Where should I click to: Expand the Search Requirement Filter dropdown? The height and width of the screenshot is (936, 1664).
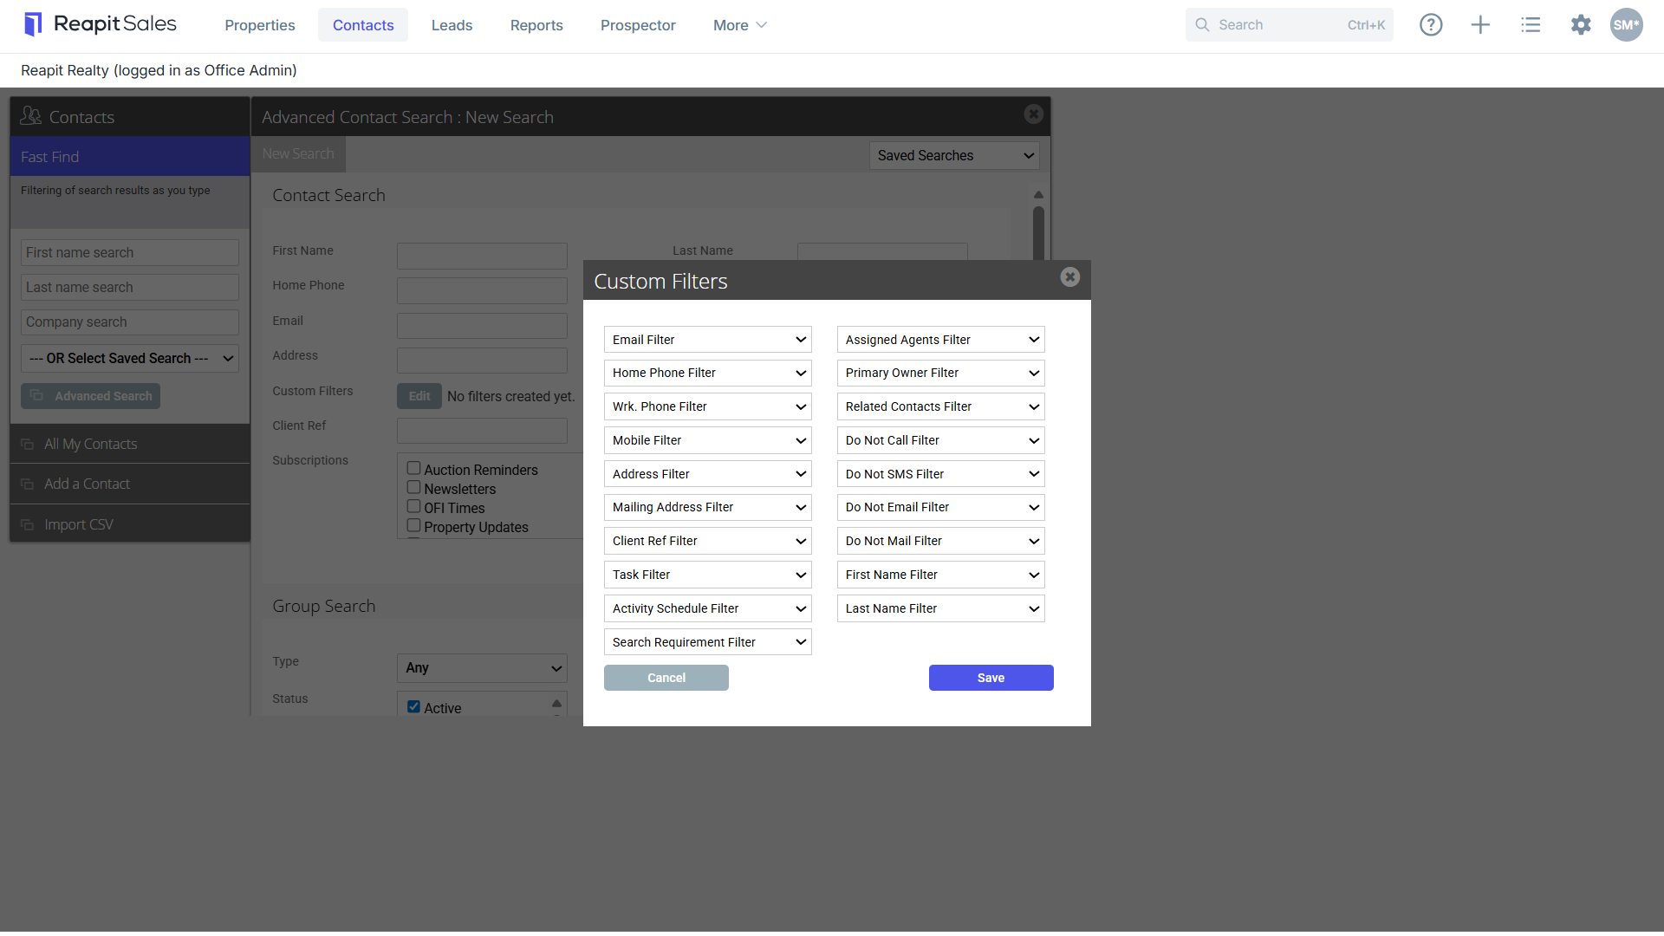[x=707, y=642]
